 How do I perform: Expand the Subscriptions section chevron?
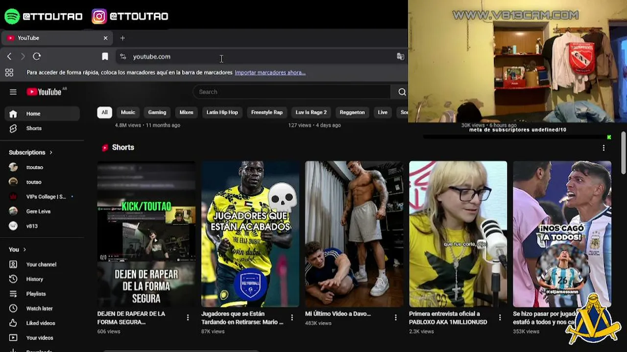pyautogui.click(x=51, y=153)
